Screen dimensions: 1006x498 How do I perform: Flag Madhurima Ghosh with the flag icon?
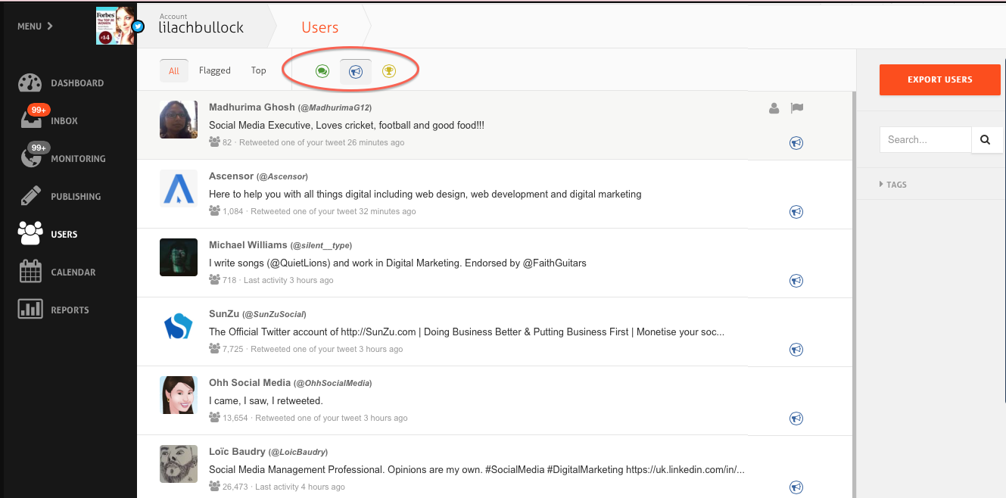796,108
